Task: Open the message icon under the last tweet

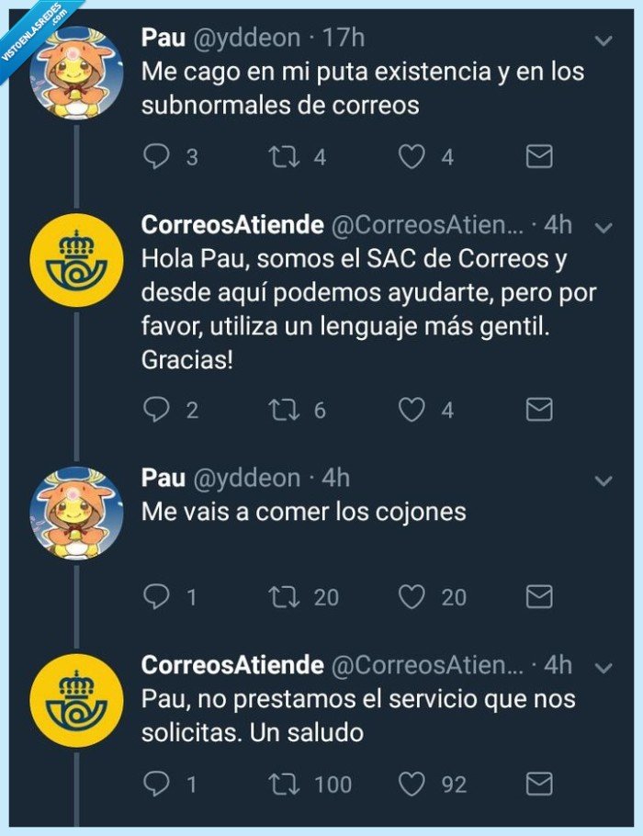Action: coord(540,785)
